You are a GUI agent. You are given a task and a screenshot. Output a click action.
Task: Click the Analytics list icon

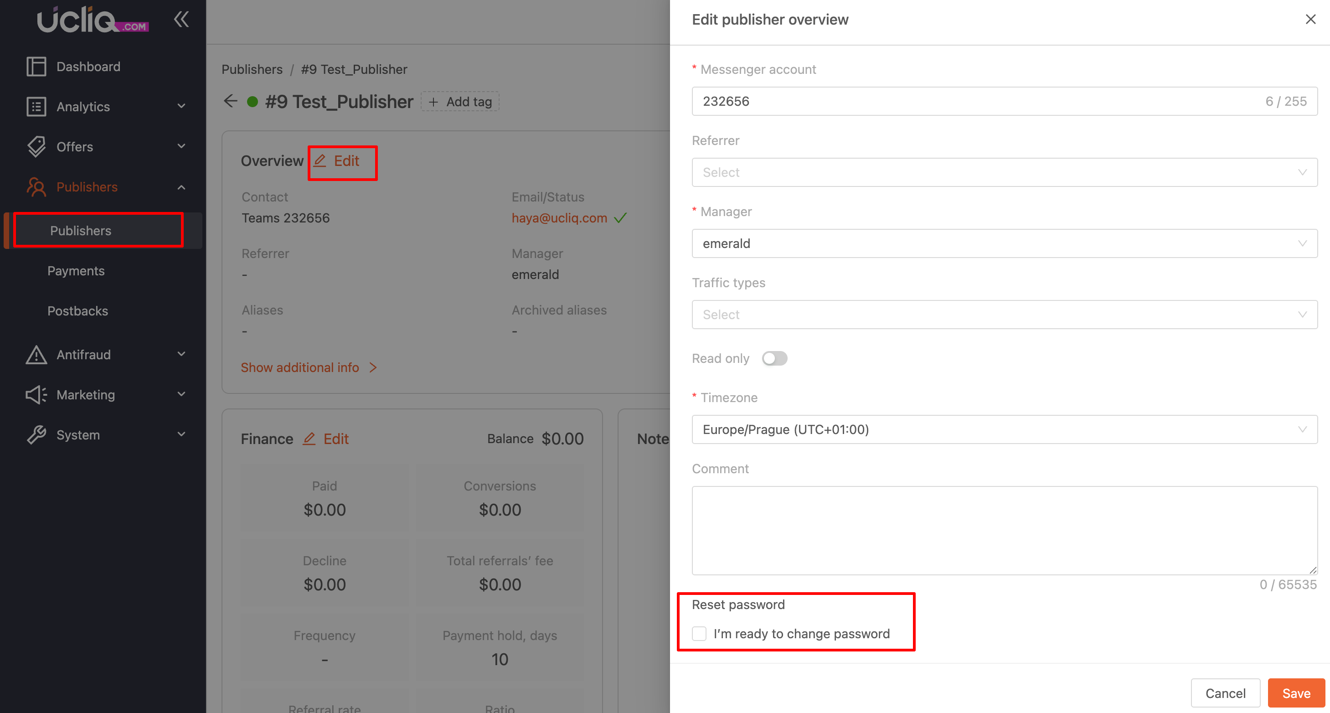pos(36,107)
